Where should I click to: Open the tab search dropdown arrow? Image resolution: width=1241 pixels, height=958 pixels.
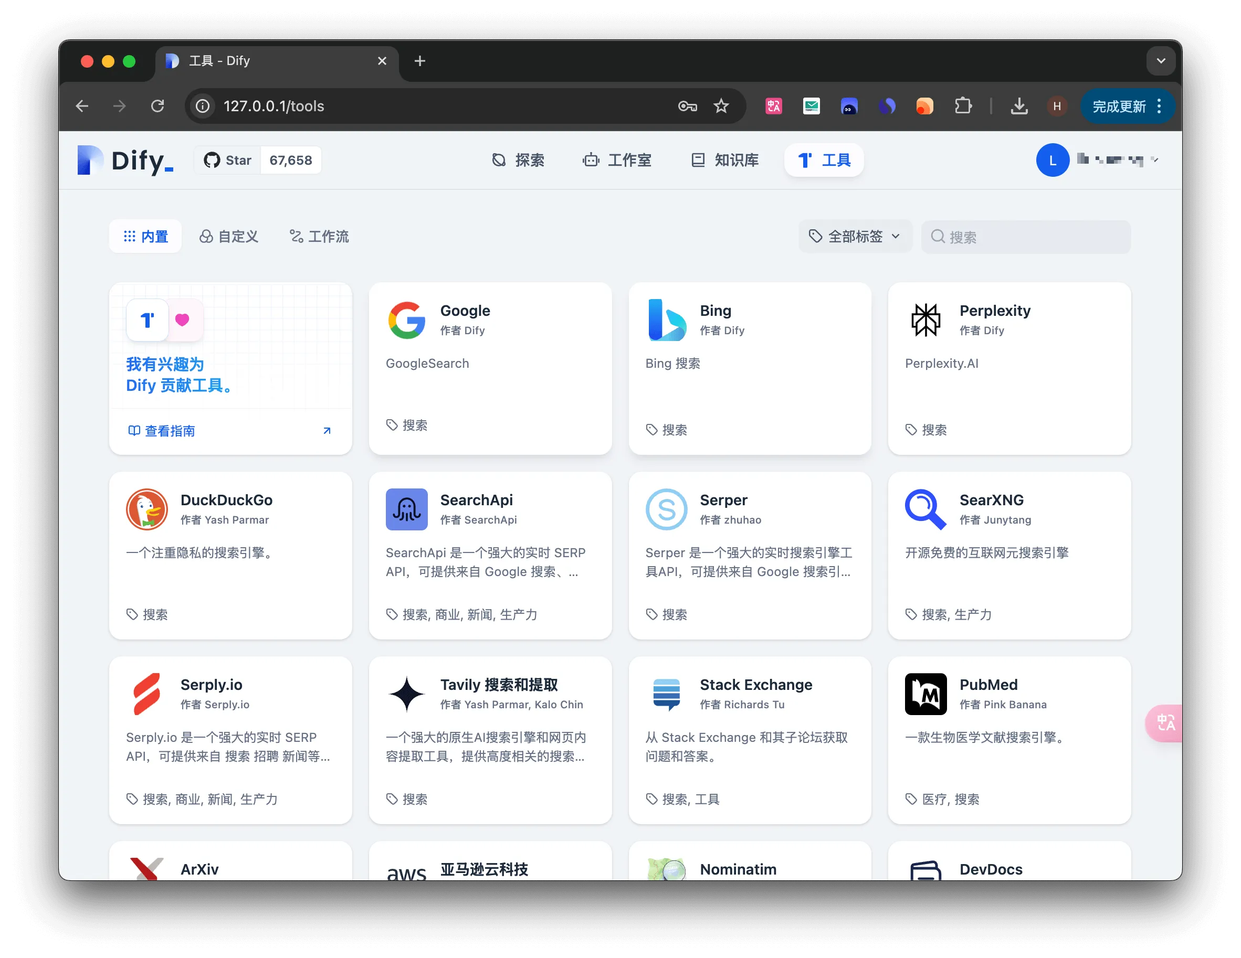click(1161, 61)
